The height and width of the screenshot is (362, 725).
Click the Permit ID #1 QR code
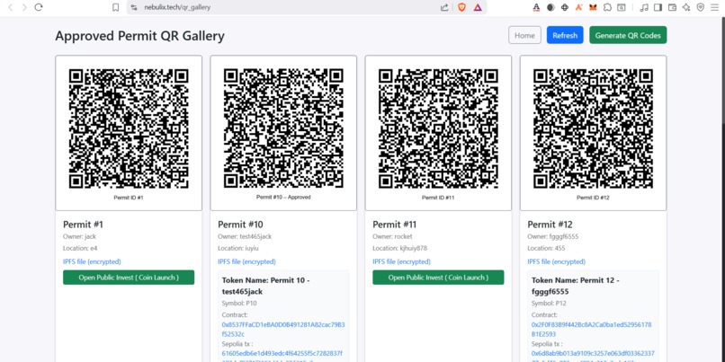click(129, 128)
